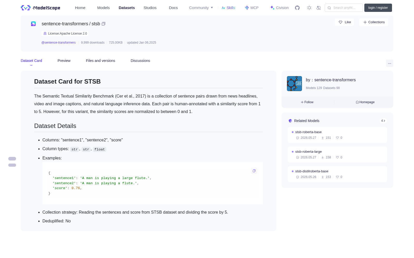Like this dataset
The image size is (414, 258).
click(x=345, y=22)
